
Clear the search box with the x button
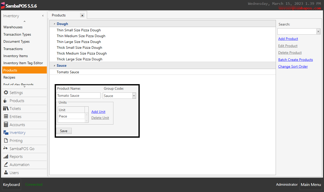318,31
